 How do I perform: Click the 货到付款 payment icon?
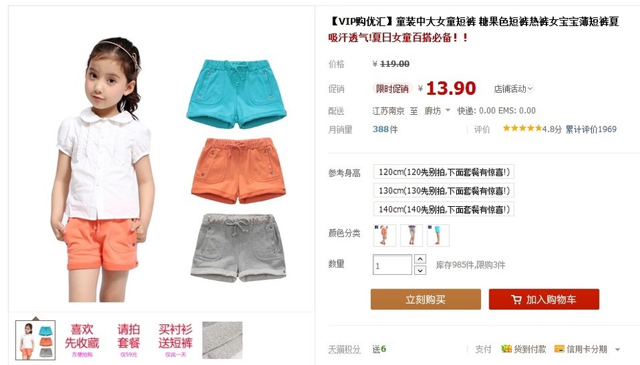[x=506, y=349]
